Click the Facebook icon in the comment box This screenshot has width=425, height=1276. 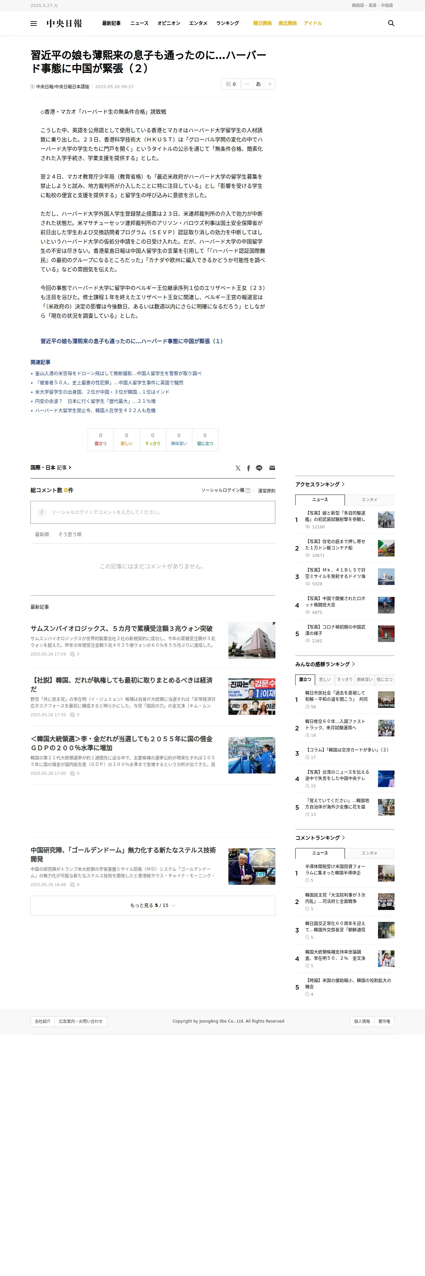pos(42,512)
